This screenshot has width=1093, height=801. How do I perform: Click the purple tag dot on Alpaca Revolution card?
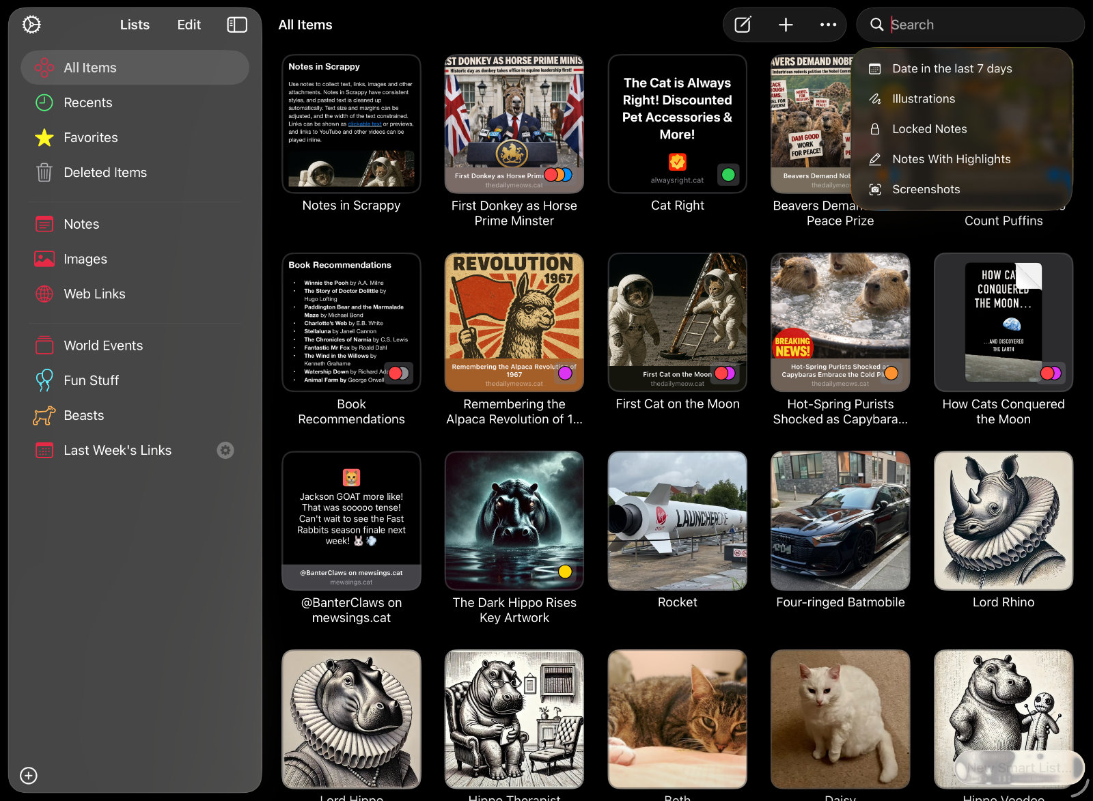[564, 374]
